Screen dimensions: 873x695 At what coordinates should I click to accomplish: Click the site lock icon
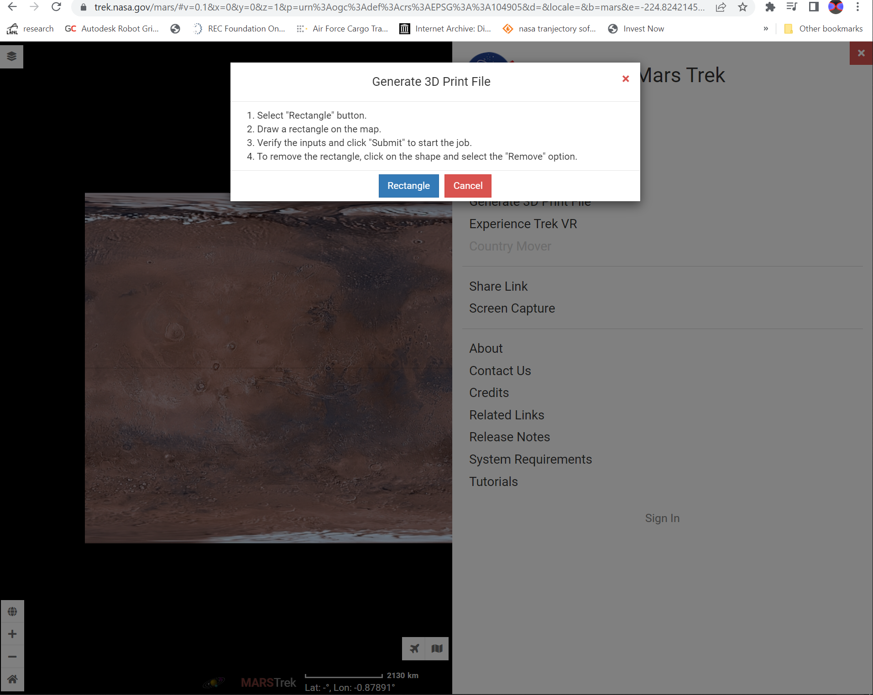pos(84,7)
